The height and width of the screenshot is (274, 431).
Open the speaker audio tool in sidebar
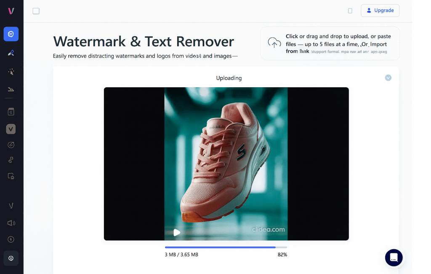(11, 223)
